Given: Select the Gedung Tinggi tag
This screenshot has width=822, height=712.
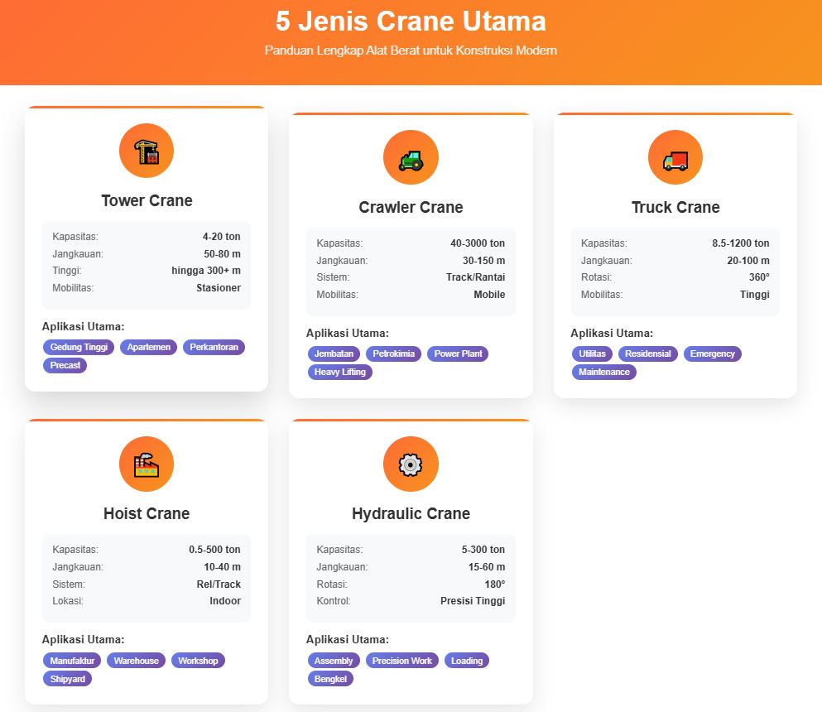Looking at the screenshot, I should 79,347.
